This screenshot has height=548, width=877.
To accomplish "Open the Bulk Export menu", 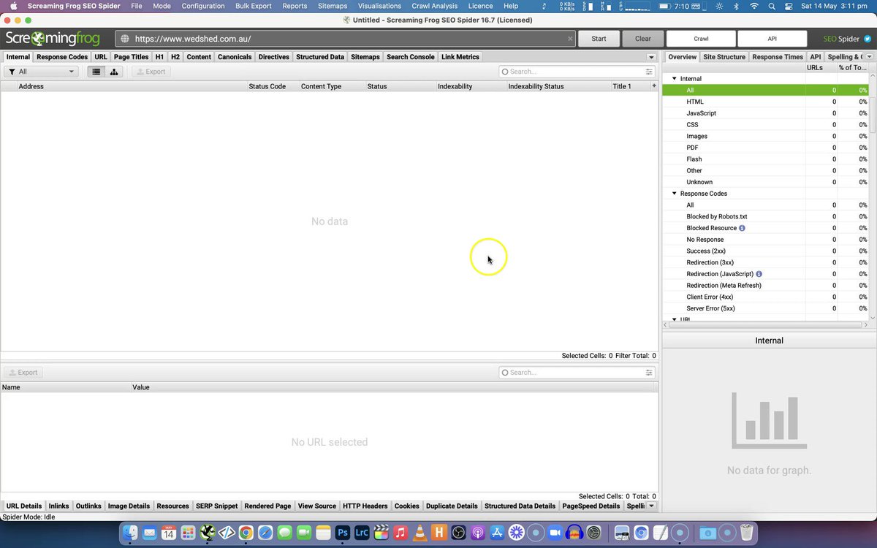I will (x=254, y=6).
